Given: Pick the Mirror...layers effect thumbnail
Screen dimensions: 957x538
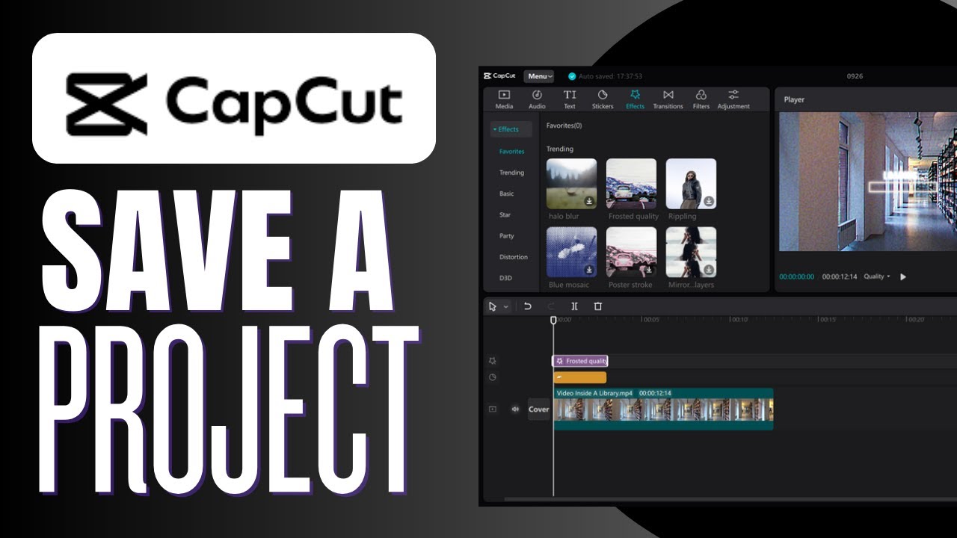Looking at the screenshot, I should coord(692,252).
